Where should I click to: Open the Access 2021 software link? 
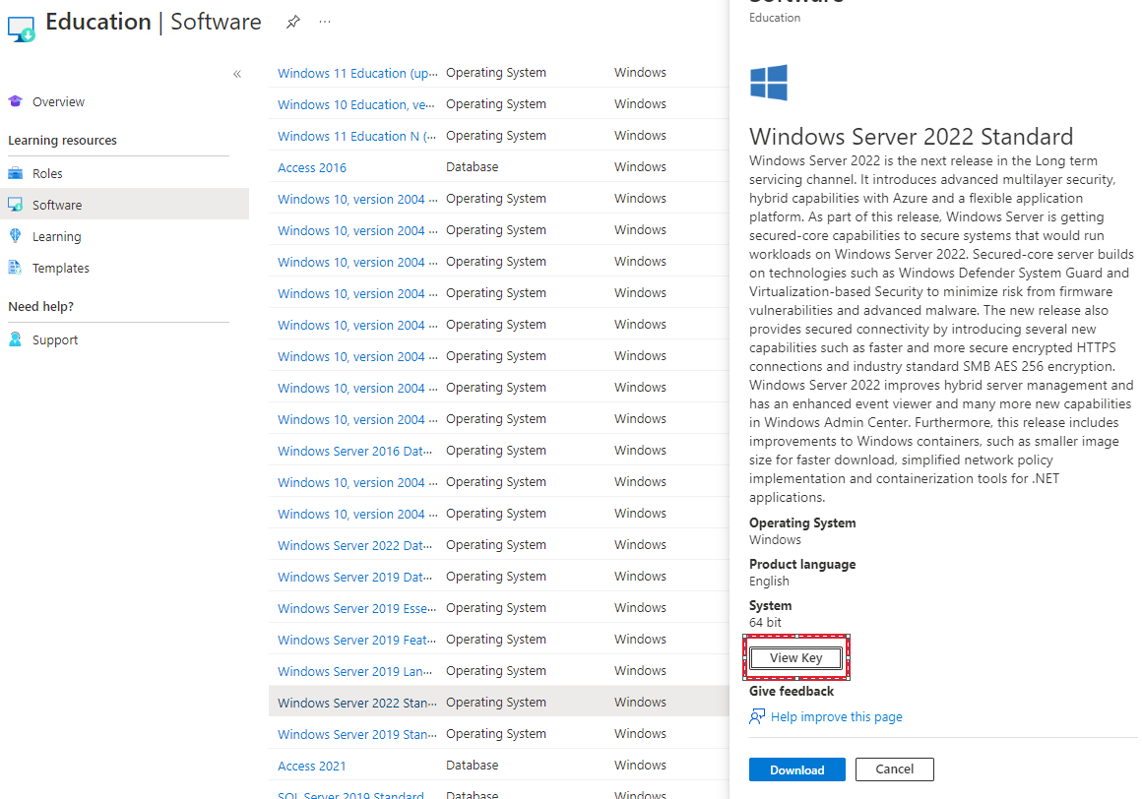[x=312, y=766]
